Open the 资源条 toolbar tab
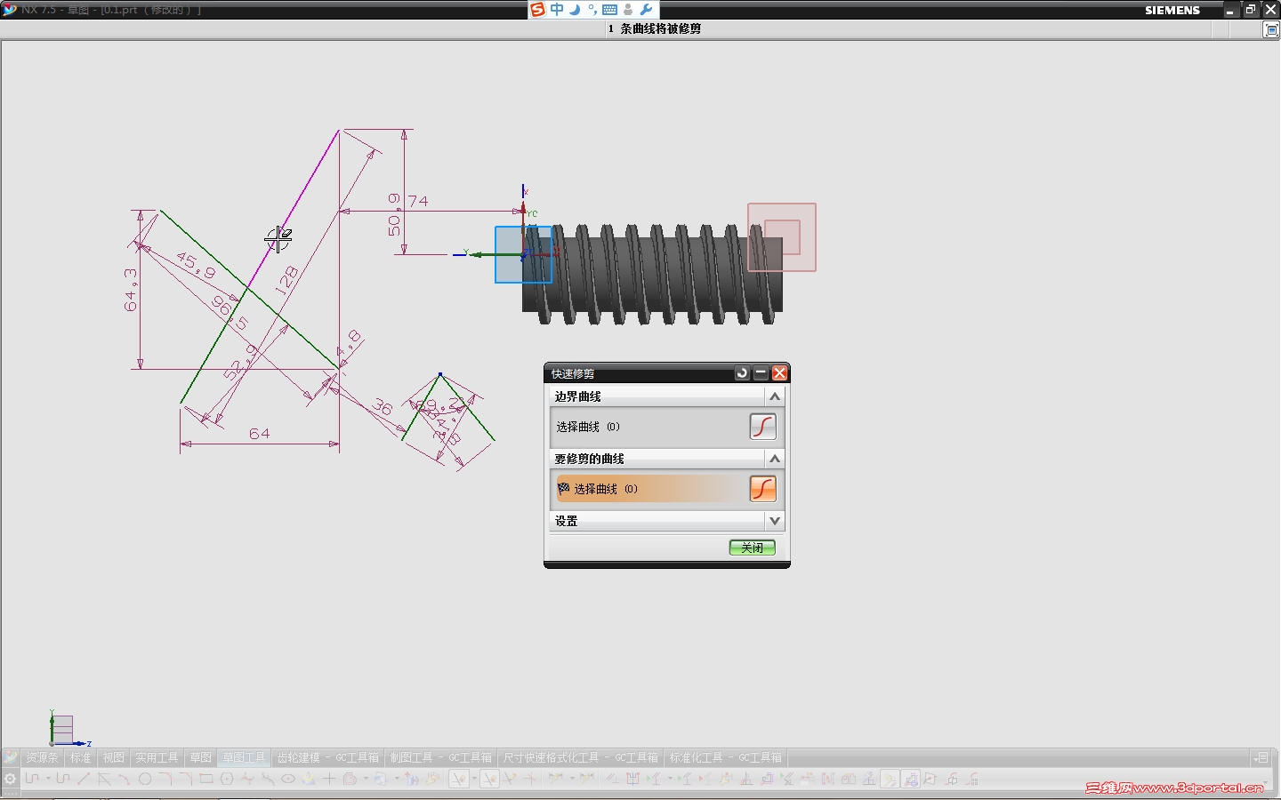The image size is (1281, 800). point(42,757)
